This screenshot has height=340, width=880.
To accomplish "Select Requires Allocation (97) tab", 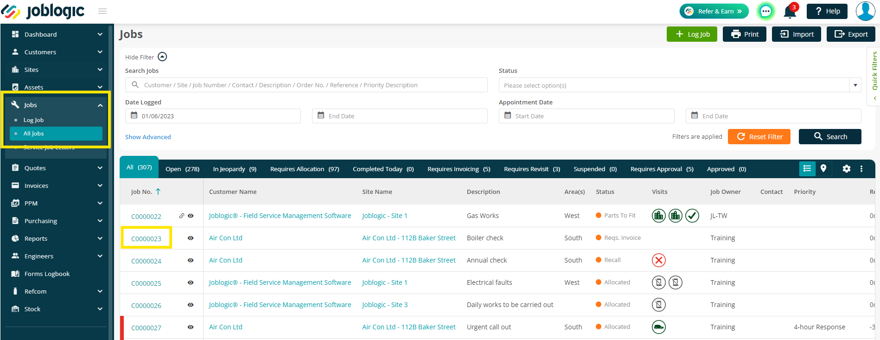I will pos(305,169).
